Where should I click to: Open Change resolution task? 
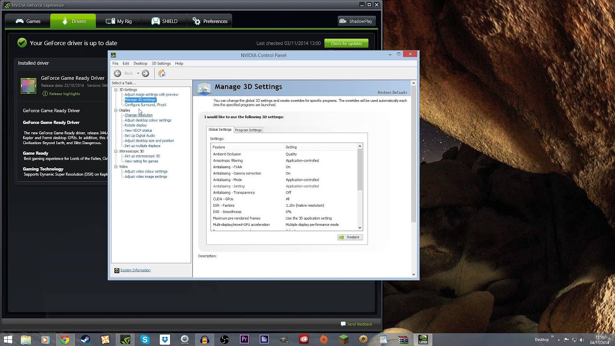[x=138, y=115]
